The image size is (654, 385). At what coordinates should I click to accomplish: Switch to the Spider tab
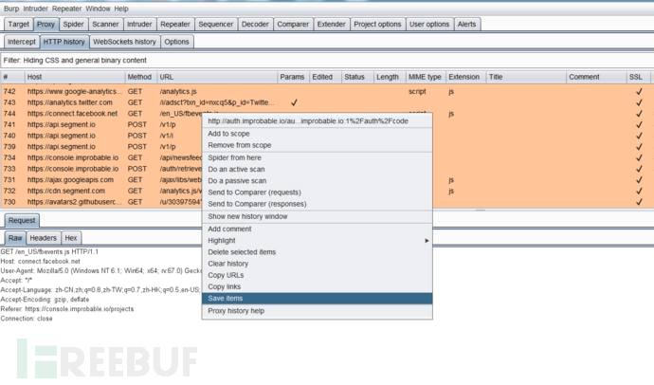pos(73,25)
